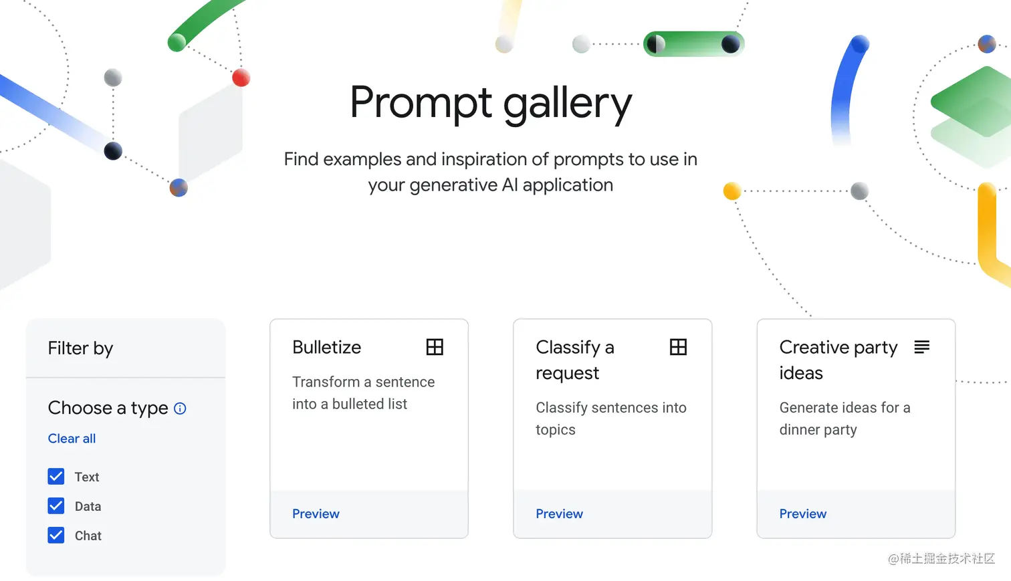
Task: Disable the Chat filter checkbox
Action: pos(56,536)
